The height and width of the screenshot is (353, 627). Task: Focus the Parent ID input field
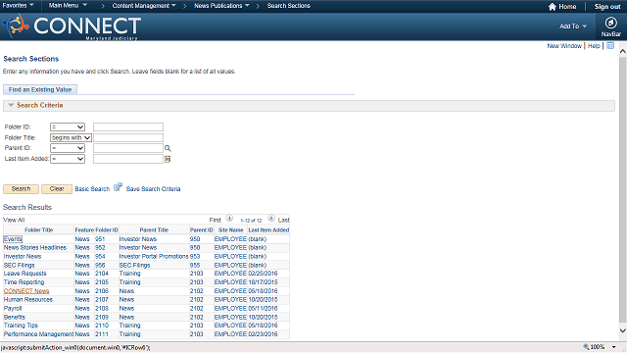pyautogui.click(x=128, y=148)
